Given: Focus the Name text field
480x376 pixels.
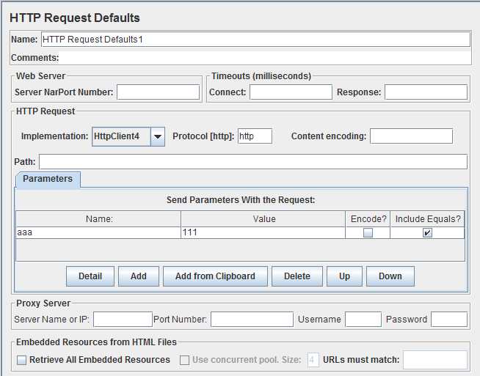Looking at the screenshot, I should (255, 39).
